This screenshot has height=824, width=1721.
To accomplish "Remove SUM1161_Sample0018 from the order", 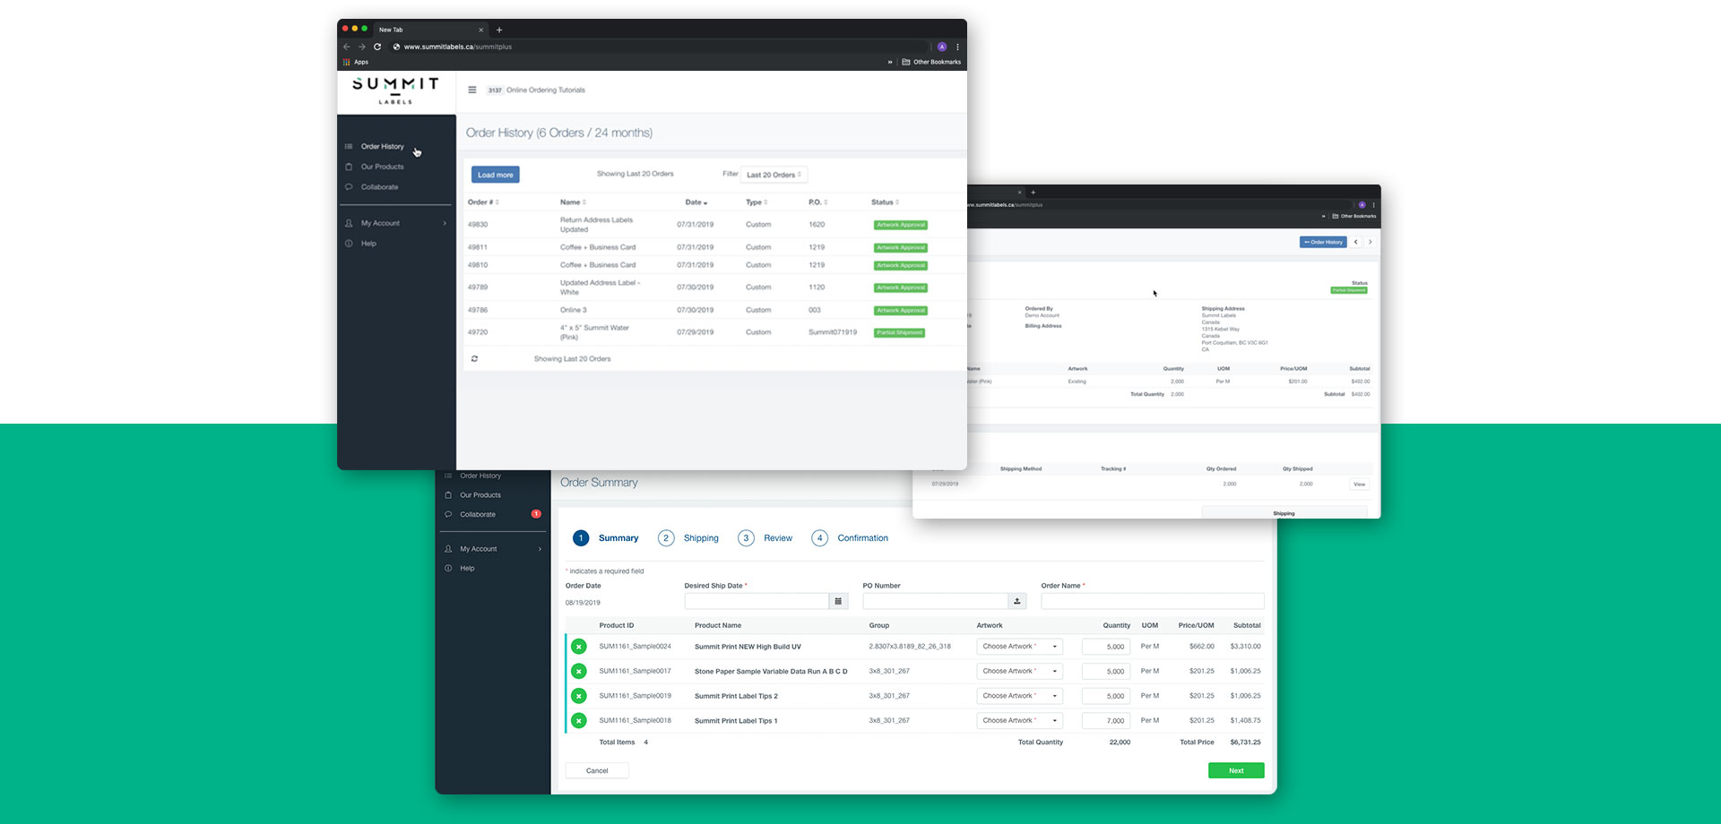I will [x=579, y=720].
